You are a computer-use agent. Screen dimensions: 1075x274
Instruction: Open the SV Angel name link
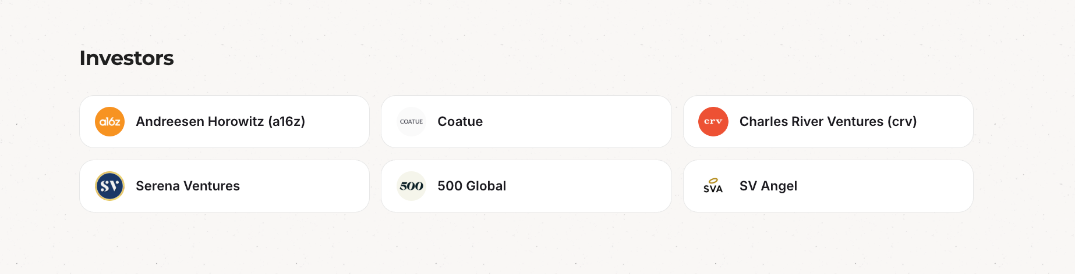[768, 186]
